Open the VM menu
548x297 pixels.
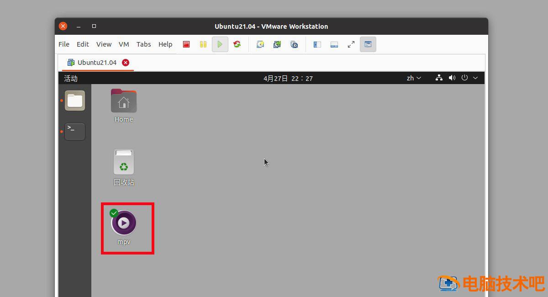[124, 44]
